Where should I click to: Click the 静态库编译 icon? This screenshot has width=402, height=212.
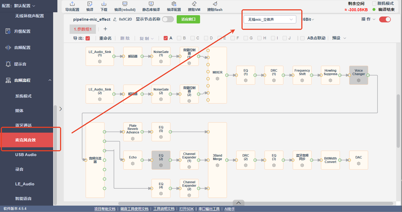pyautogui.click(x=151, y=4)
